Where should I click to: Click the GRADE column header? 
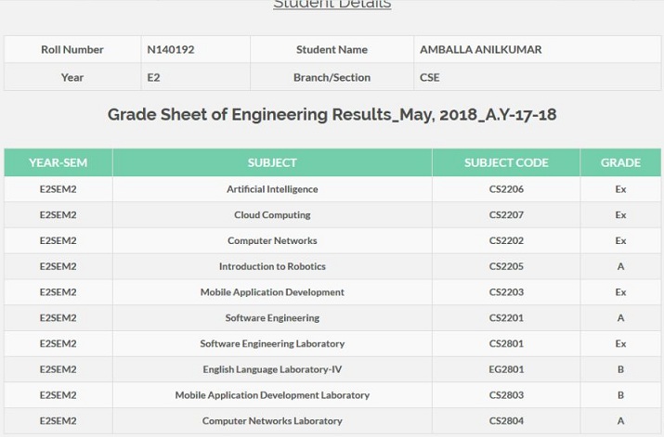(x=620, y=162)
